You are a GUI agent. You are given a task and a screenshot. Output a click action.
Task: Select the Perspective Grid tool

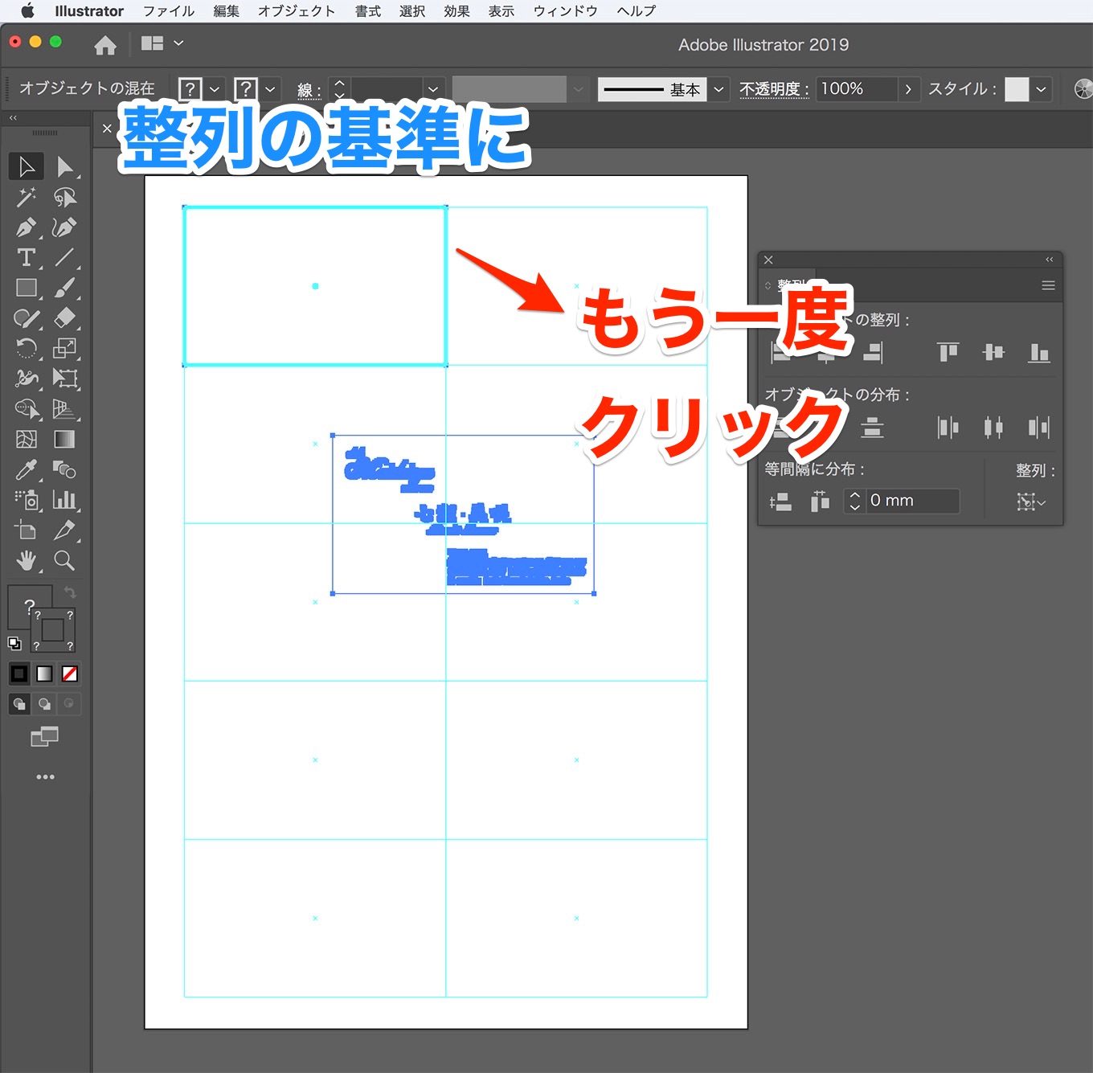pyautogui.click(x=64, y=409)
